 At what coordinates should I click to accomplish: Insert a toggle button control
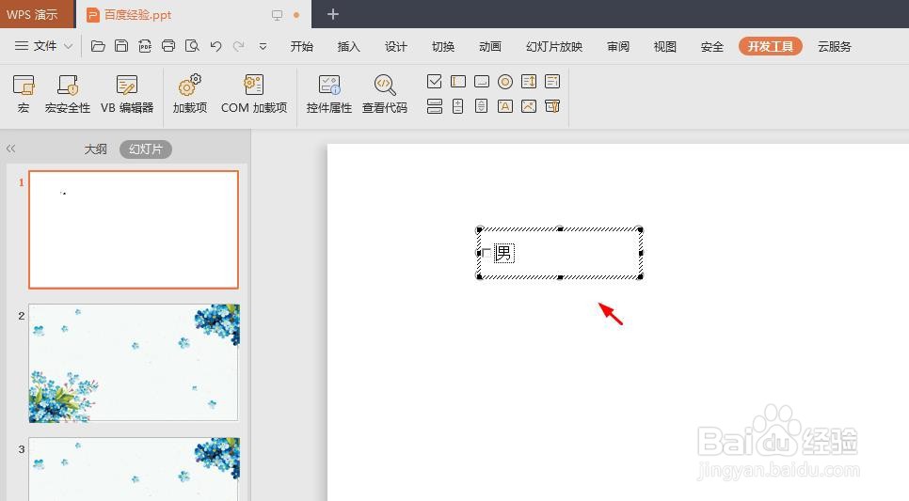(434, 106)
